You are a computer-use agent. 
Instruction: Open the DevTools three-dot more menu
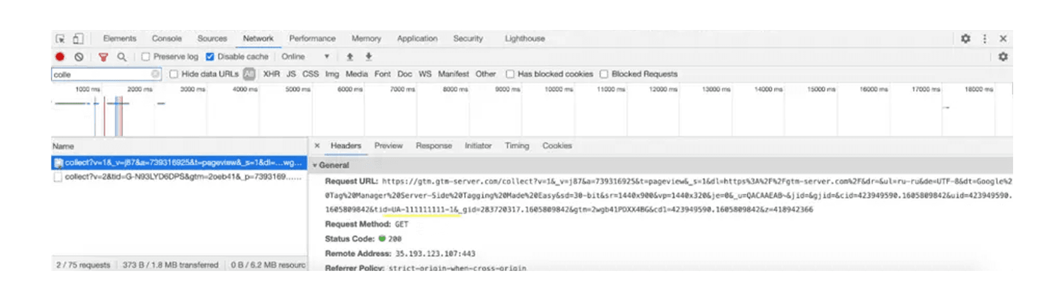coord(985,39)
